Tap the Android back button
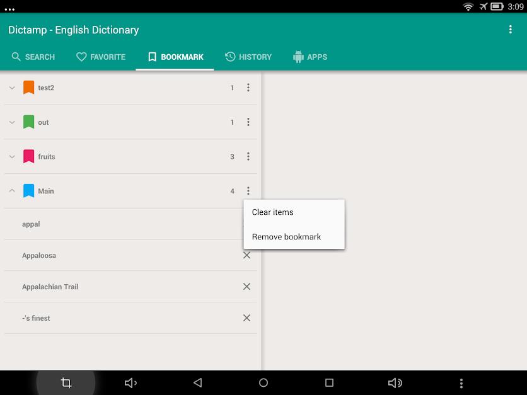The image size is (527, 395). tap(198, 382)
